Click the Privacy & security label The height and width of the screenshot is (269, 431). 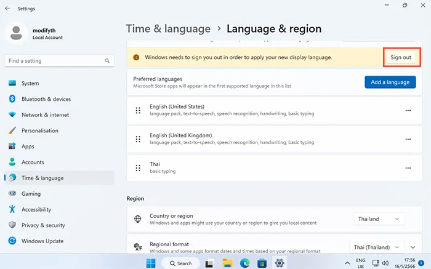(x=44, y=225)
